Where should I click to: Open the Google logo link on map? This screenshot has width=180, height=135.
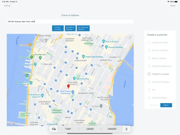click(11, 124)
